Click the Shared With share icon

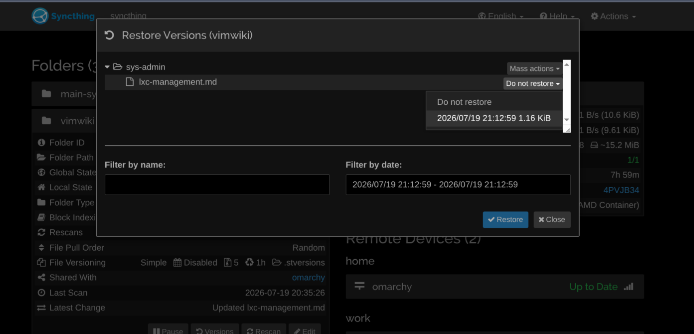(x=41, y=277)
